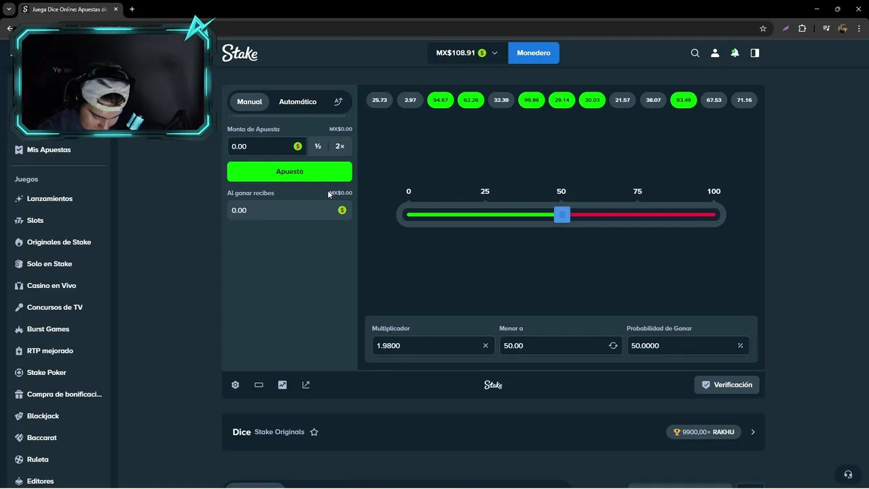
Task: Open past result 99.86
Action: (x=532, y=100)
